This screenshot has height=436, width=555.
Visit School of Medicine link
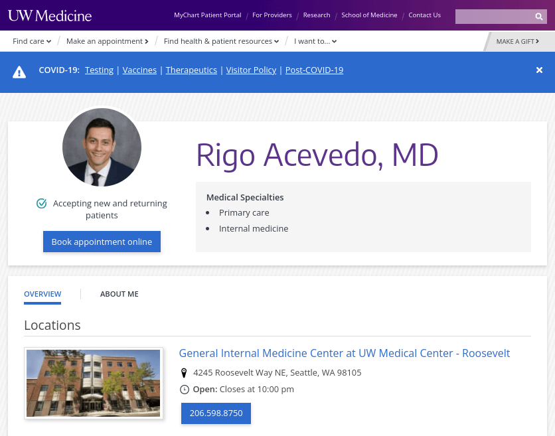(x=369, y=15)
